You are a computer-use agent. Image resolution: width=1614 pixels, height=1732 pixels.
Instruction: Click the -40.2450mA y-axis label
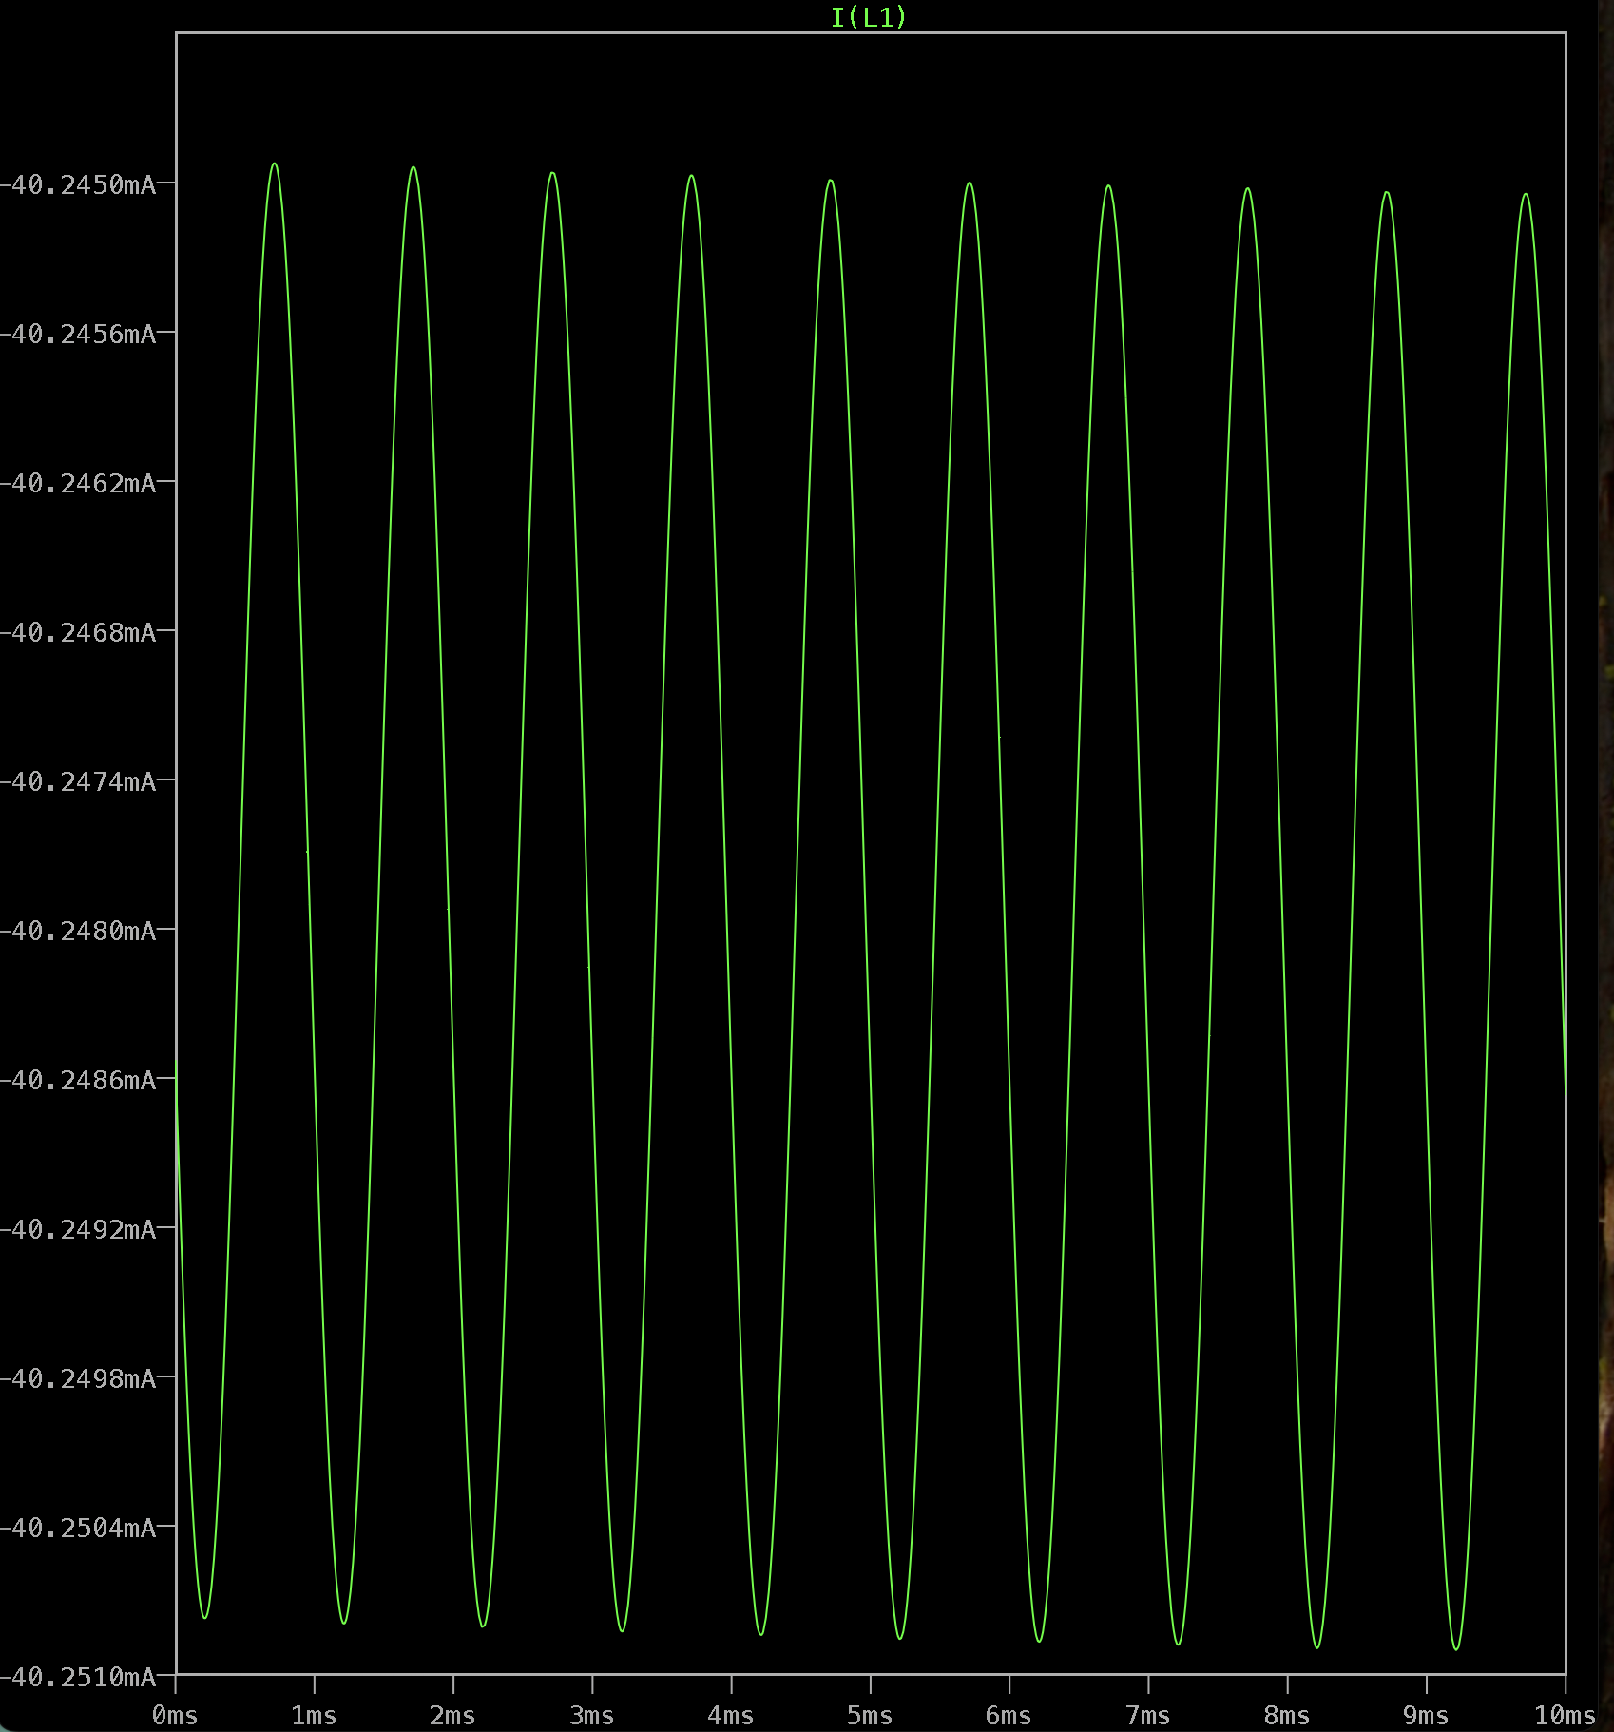(78, 184)
